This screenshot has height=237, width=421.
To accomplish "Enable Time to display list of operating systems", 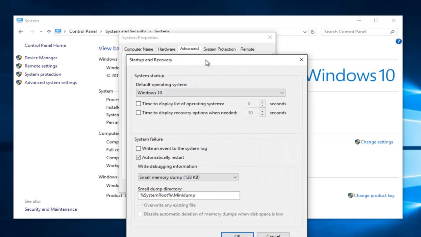I will point(138,104).
